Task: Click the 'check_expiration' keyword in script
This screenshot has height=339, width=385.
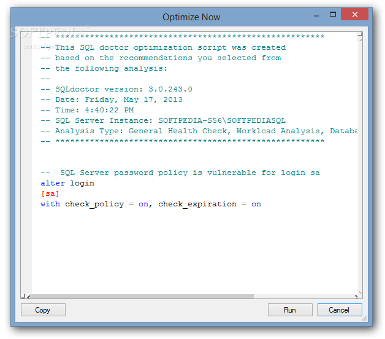Action: [197, 204]
